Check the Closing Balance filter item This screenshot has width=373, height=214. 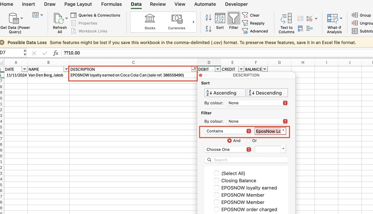[216, 180]
